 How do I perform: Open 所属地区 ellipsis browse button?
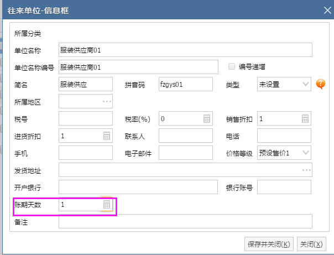coord(107,101)
